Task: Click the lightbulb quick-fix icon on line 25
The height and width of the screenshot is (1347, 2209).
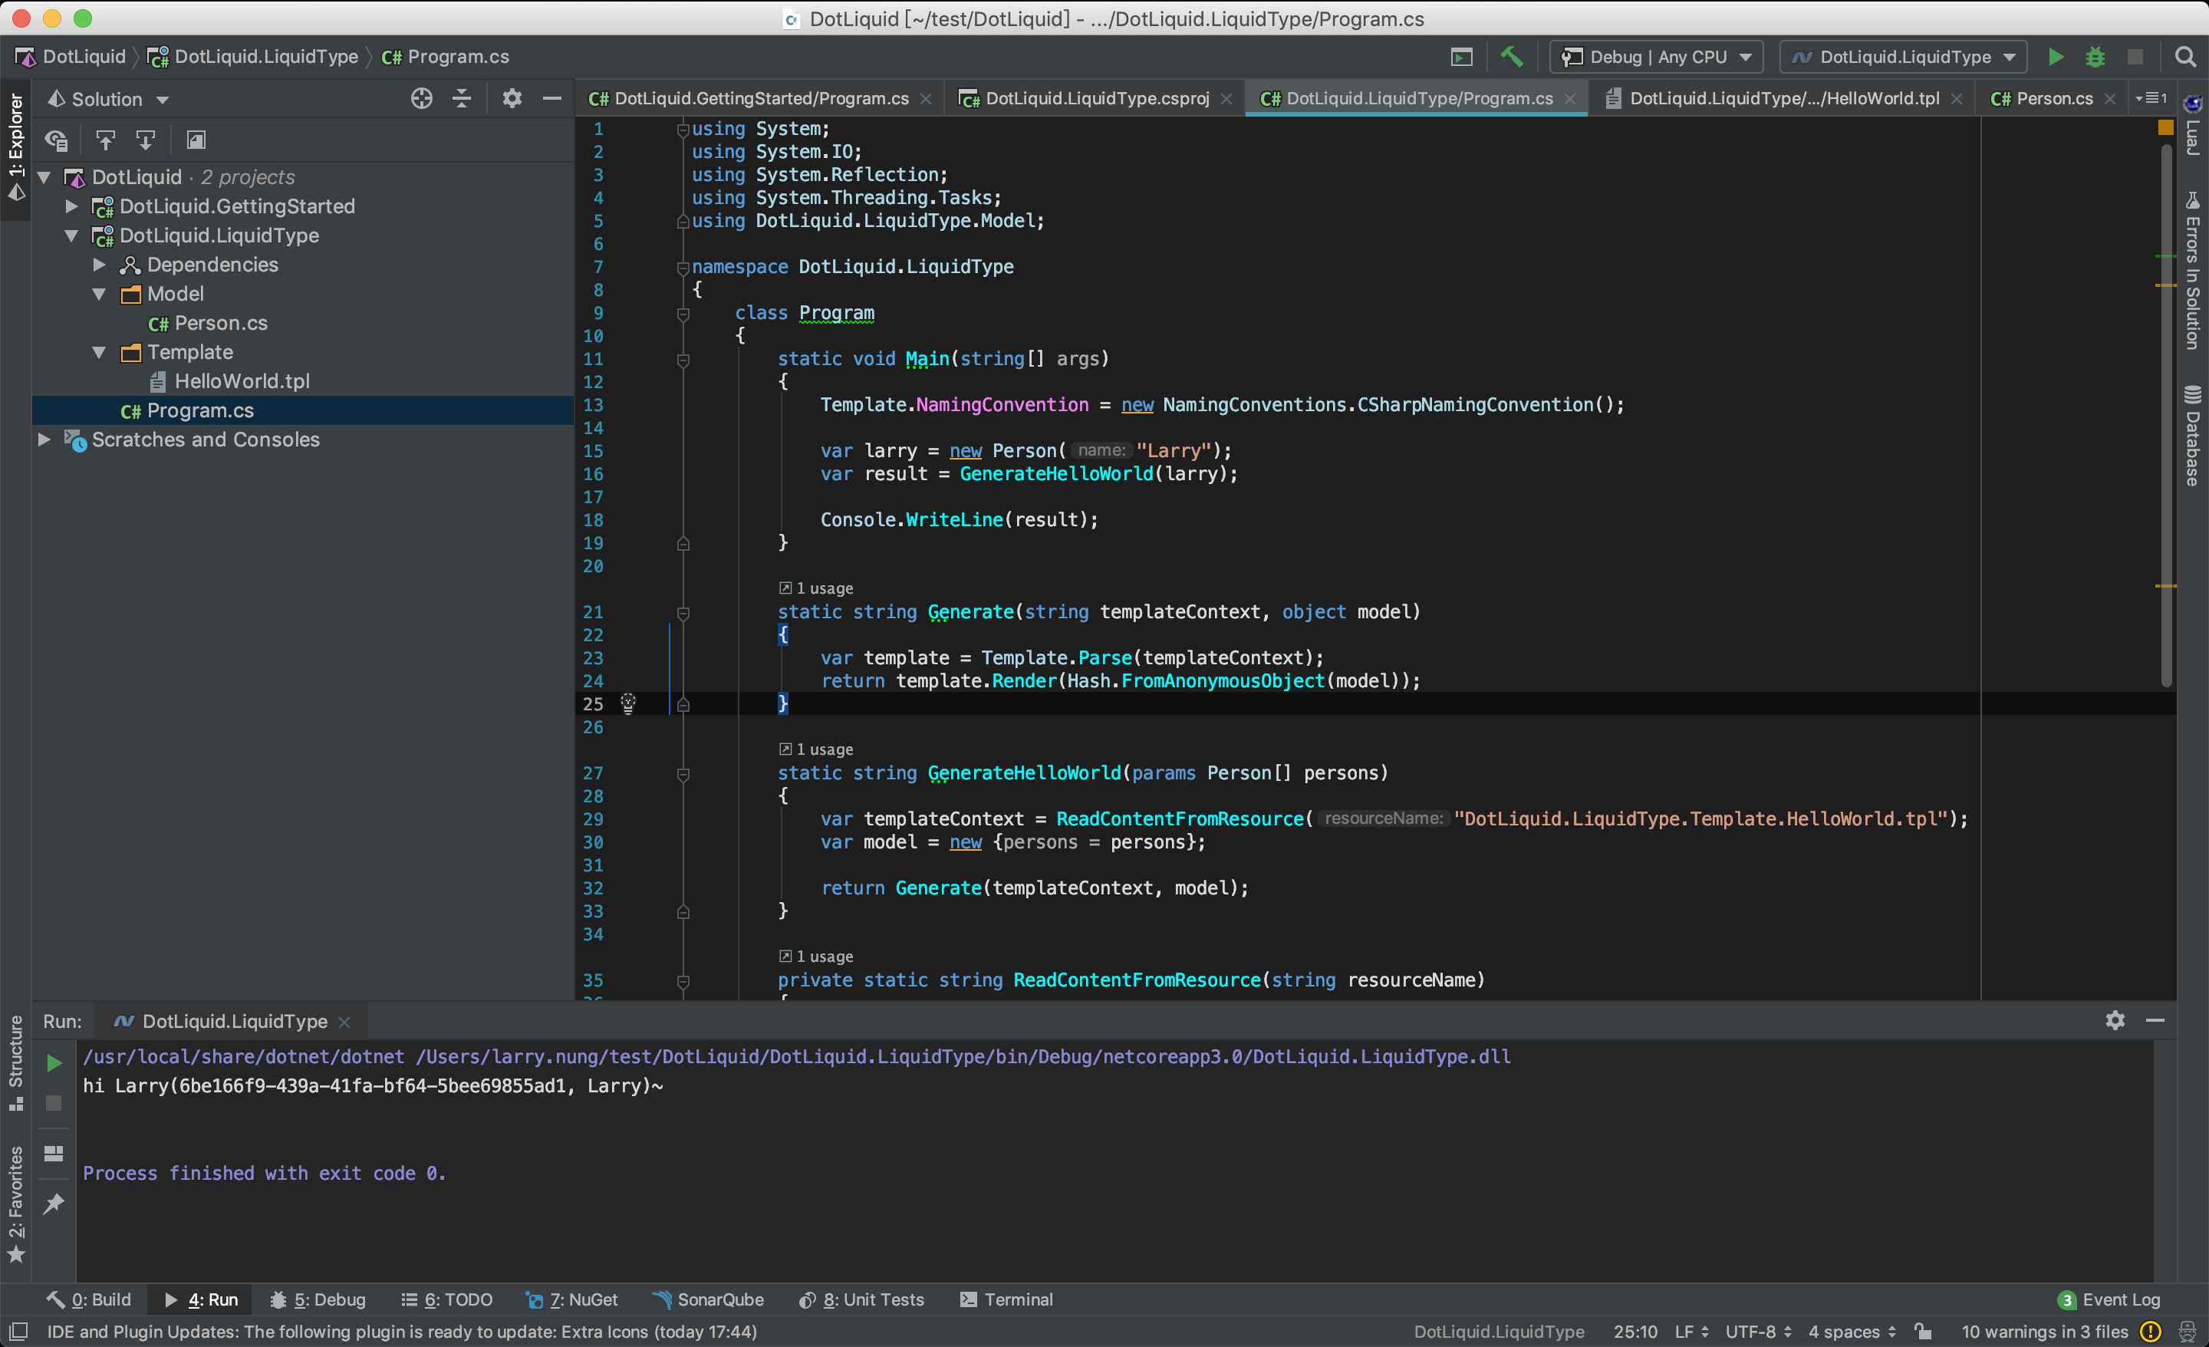Action: [627, 703]
